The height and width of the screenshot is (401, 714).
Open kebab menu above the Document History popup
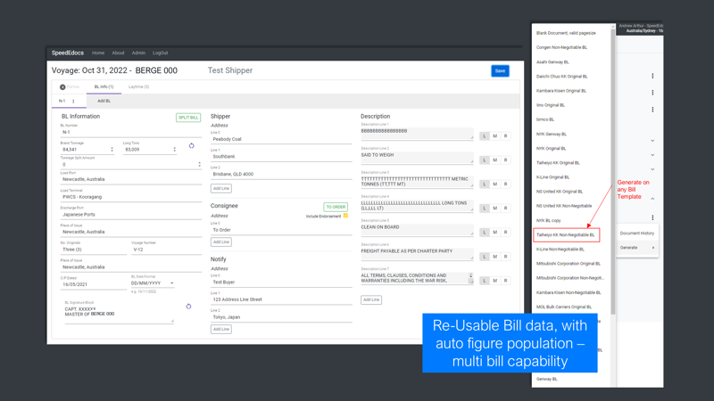[652, 217]
